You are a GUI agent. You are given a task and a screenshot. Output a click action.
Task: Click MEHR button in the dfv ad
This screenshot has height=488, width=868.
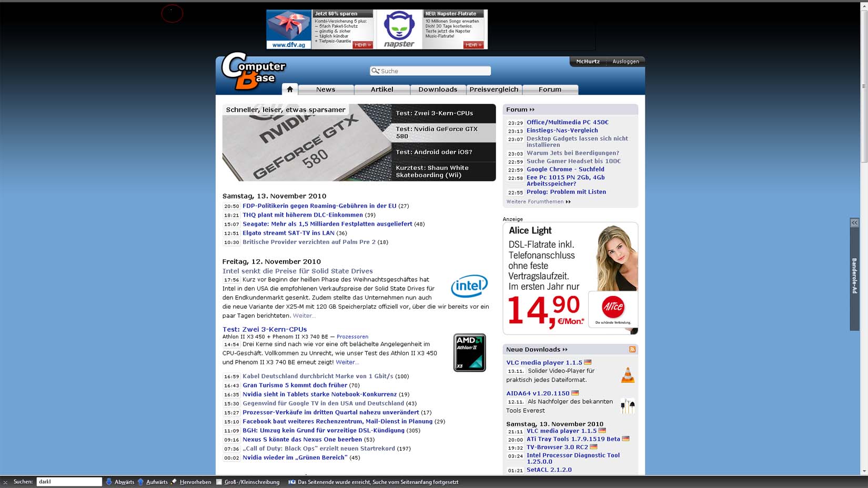[x=363, y=45]
